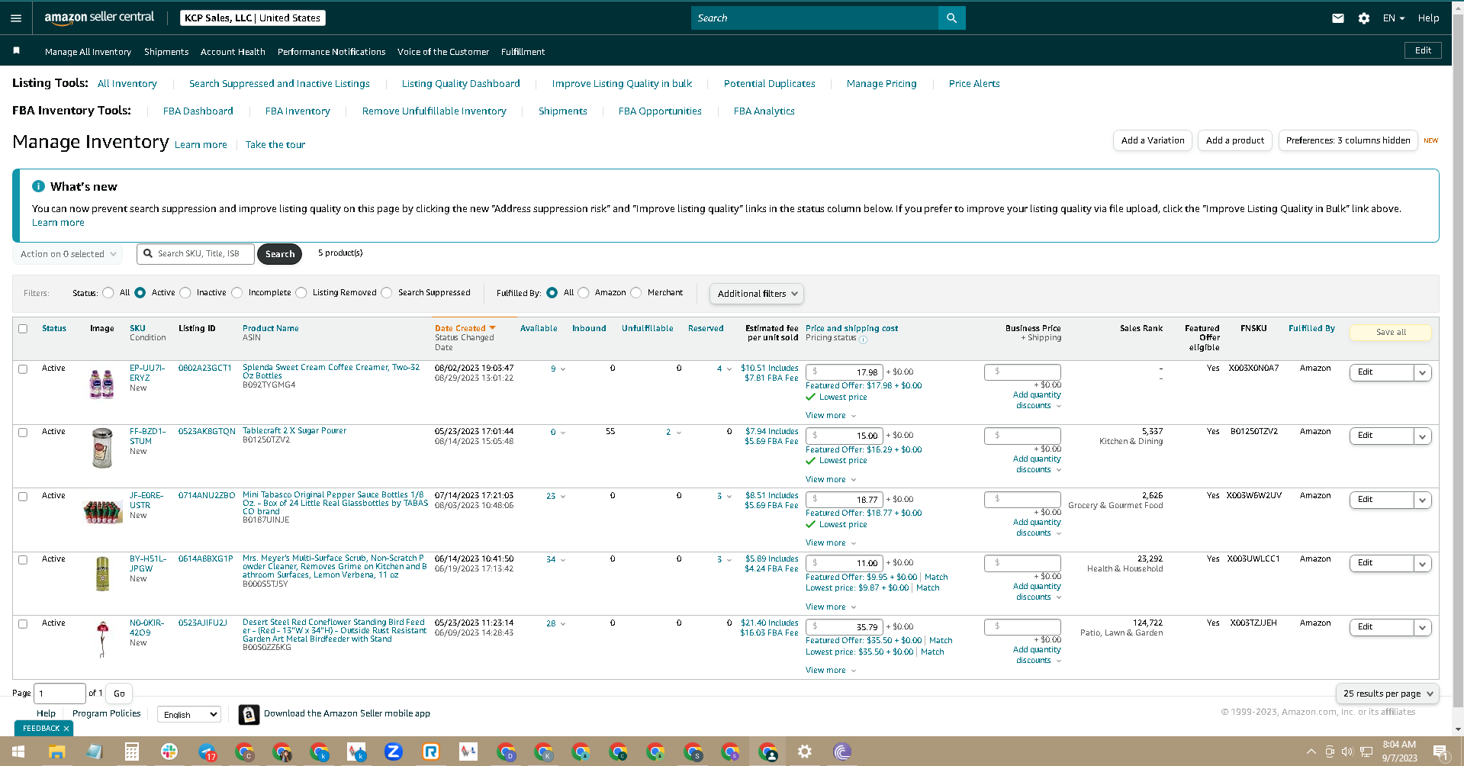Open Telegram with 17 badge in taskbar
This screenshot has height=766, width=1464.
pos(207,752)
